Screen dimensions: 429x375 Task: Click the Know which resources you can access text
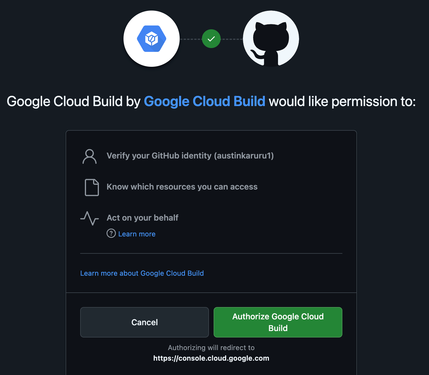click(182, 187)
